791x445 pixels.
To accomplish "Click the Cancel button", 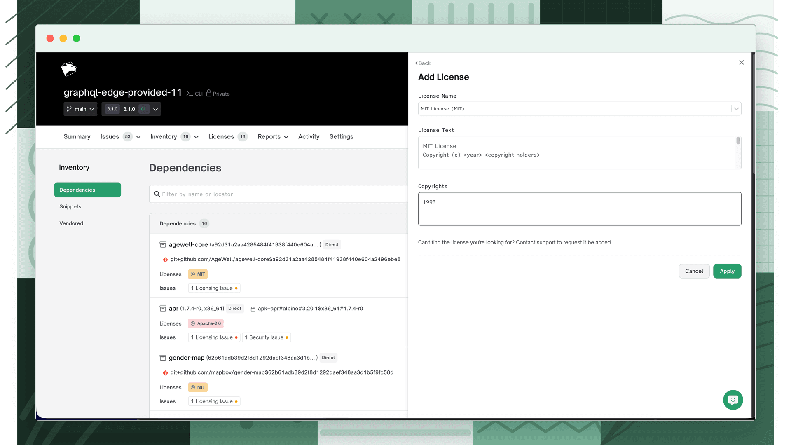I will tap(694, 271).
